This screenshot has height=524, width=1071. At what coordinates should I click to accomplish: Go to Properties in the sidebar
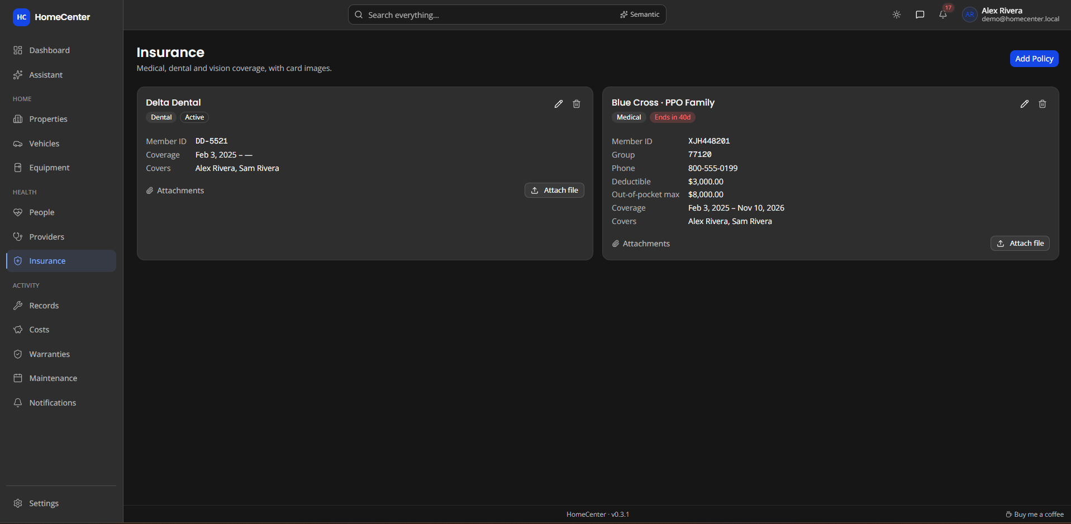61,119
